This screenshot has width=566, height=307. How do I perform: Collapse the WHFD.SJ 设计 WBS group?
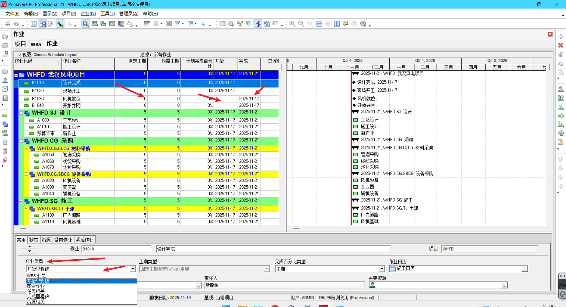click(21, 113)
